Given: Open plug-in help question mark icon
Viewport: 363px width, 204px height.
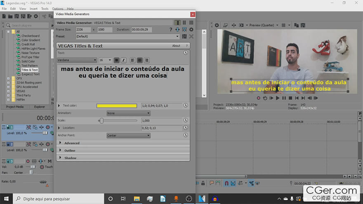Looking at the screenshot, I should [x=171, y=30].
